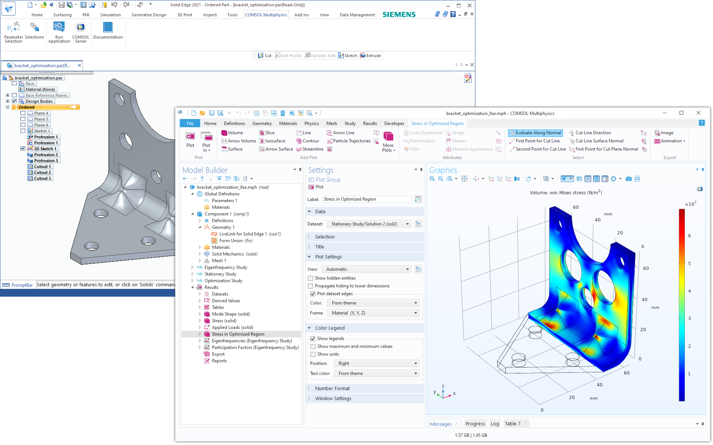Enable Show hidden entities checkbox

click(310, 278)
